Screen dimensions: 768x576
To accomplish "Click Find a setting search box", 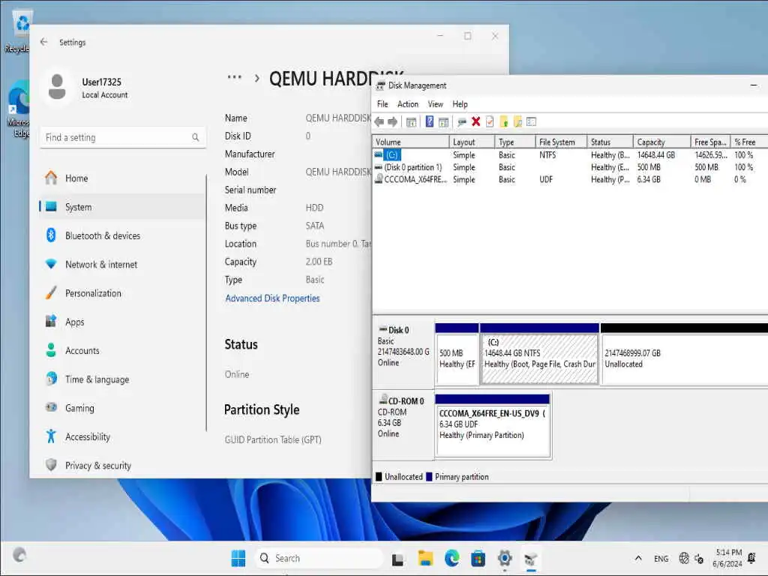I will click(x=122, y=138).
